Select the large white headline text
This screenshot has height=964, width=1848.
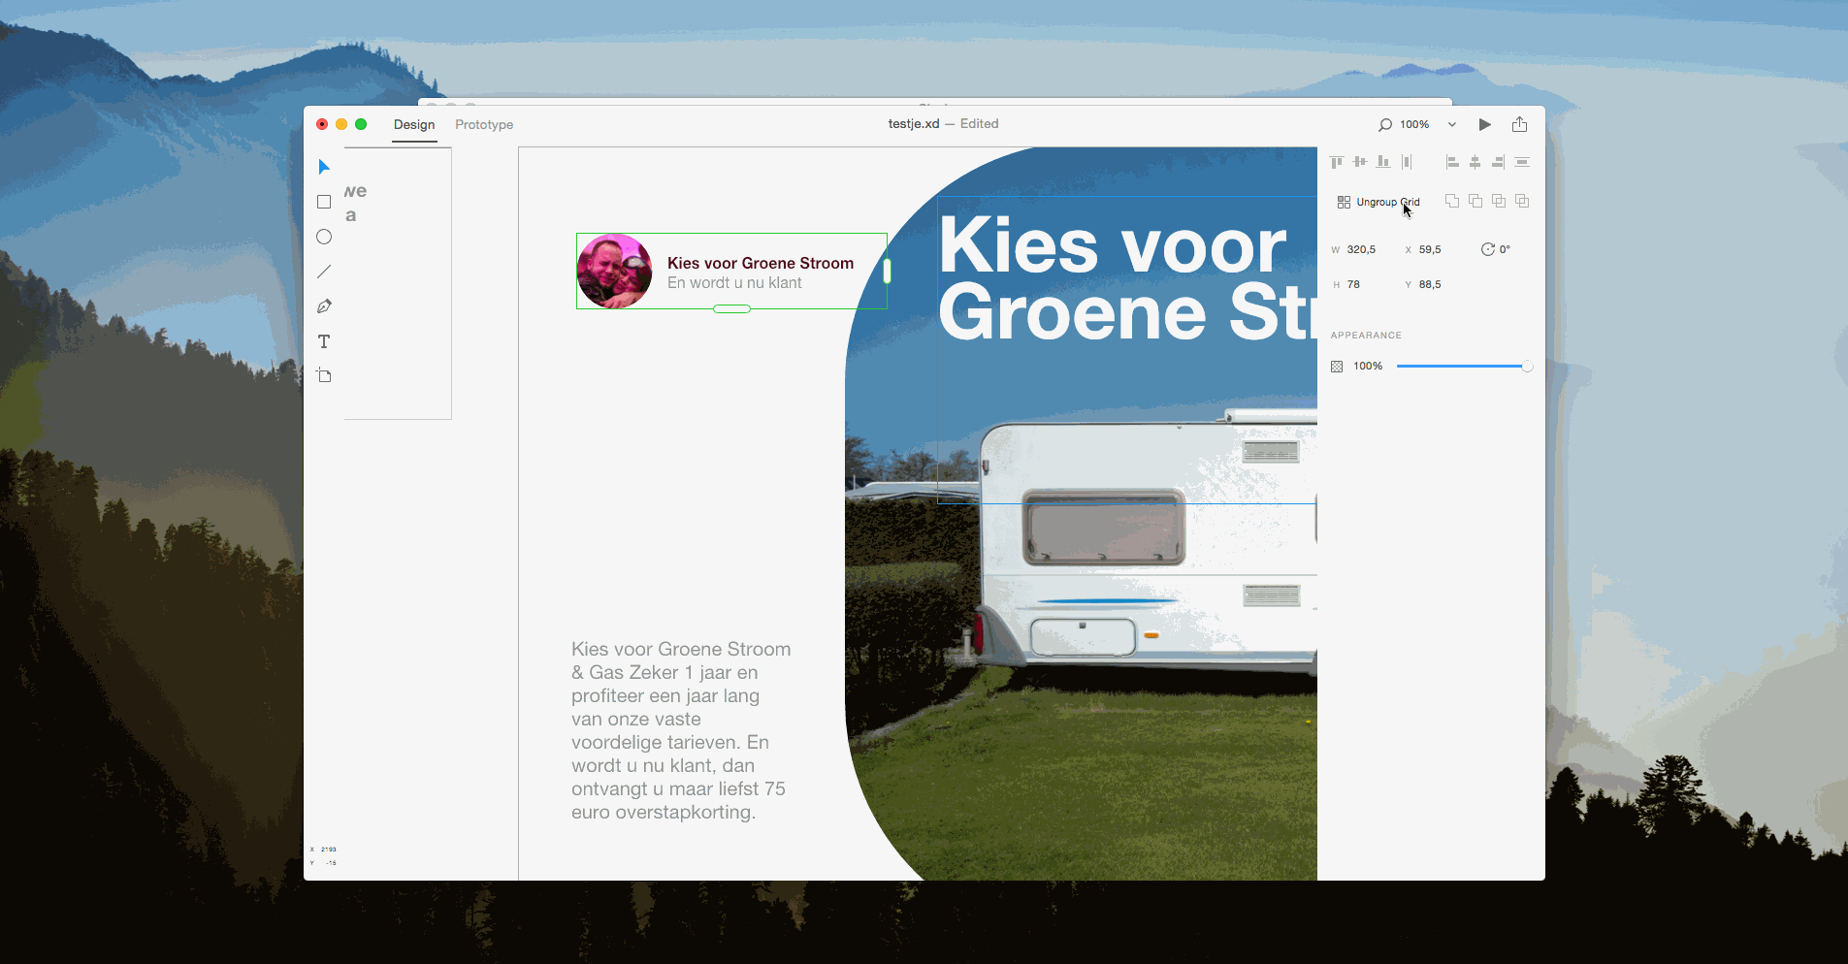(x=1125, y=278)
